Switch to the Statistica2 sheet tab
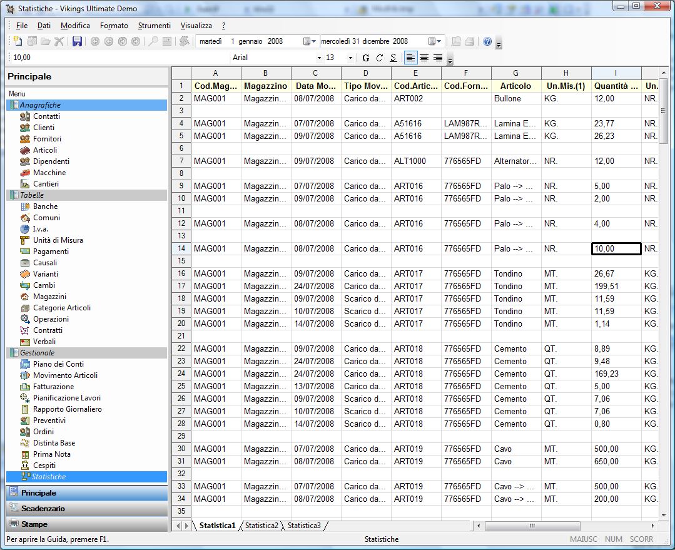The width and height of the screenshot is (675, 550). tap(261, 526)
